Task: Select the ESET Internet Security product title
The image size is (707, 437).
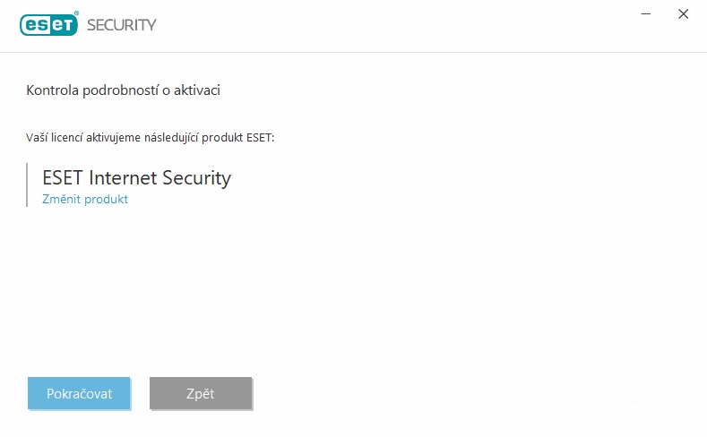Action: pyautogui.click(x=136, y=177)
